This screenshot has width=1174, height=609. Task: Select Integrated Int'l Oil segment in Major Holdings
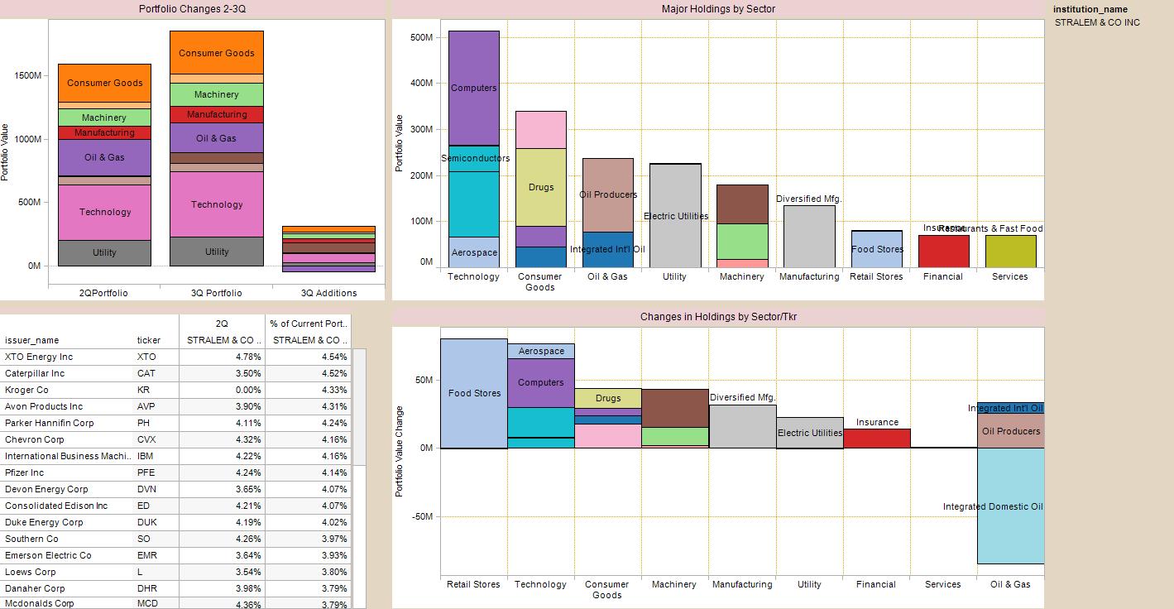coord(608,249)
